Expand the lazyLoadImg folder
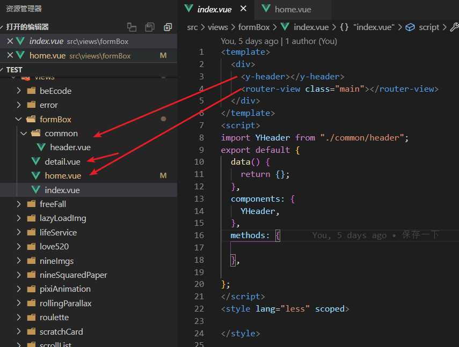Image resolution: width=459 pixels, height=347 pixels. [x=19, y=218]
